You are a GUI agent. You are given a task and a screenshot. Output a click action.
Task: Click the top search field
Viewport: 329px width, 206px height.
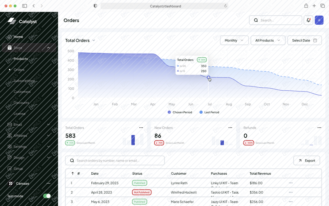click(276, 20)
